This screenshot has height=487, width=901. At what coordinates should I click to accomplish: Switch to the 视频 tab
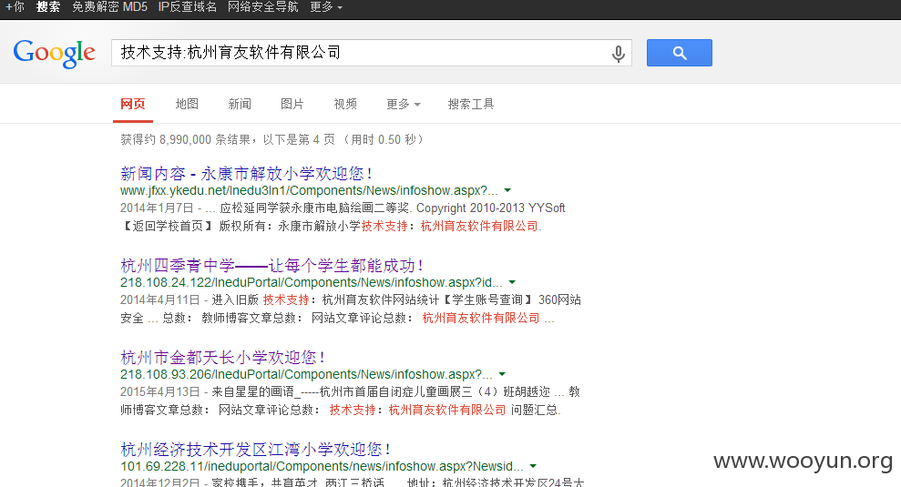345,104
